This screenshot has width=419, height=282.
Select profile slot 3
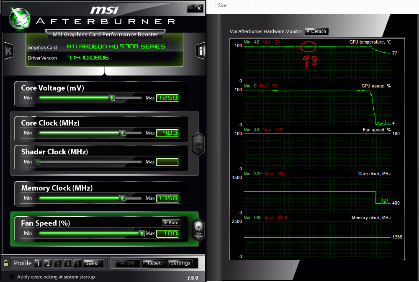click(58, 263)
